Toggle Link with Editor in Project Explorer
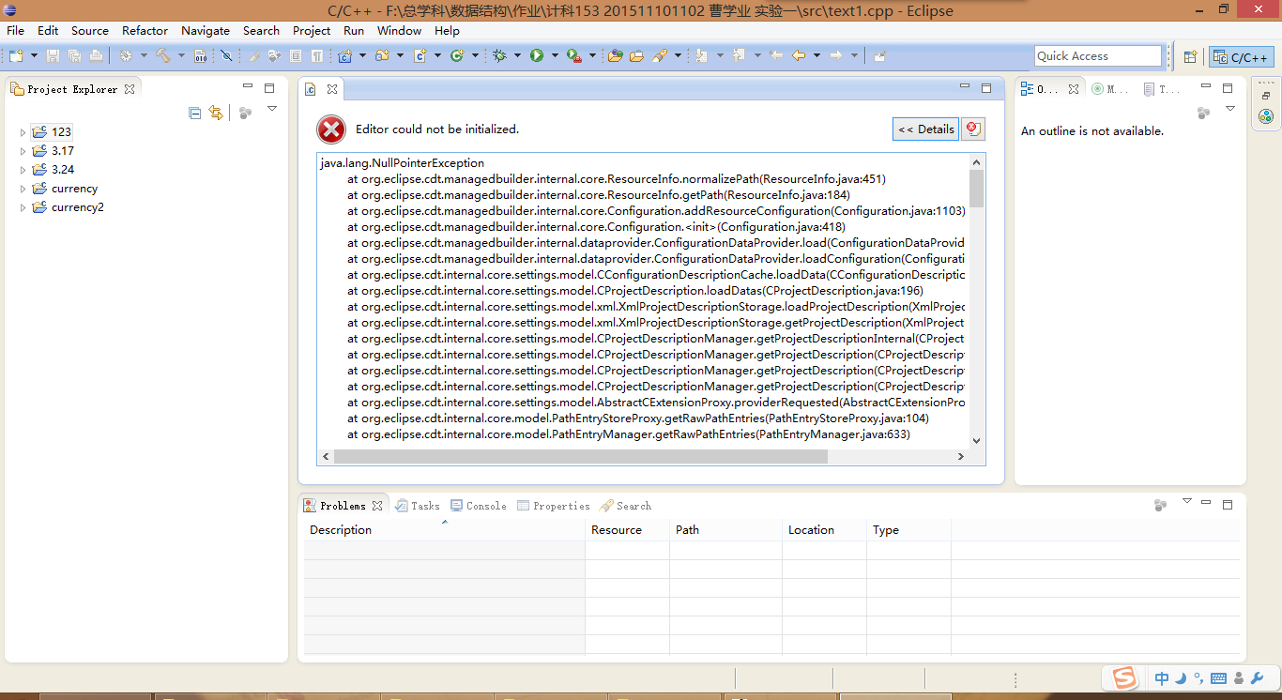This screenshot has height=700, width=1282. tap(216, 113)
